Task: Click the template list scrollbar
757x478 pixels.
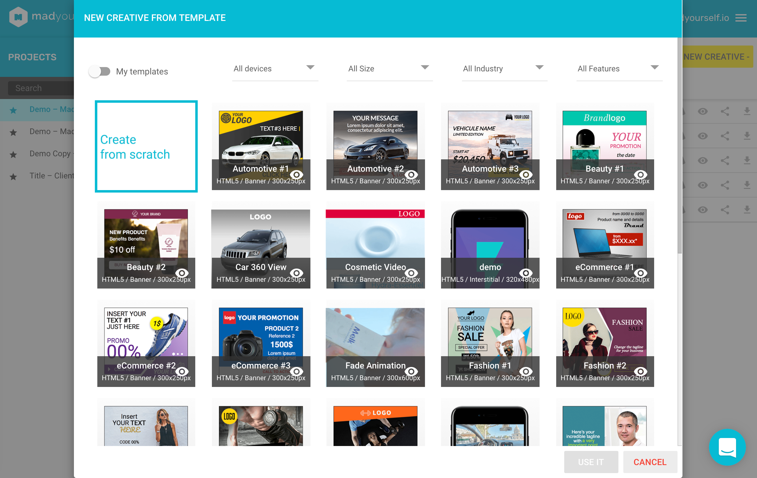Action: [x=680, y=146]
